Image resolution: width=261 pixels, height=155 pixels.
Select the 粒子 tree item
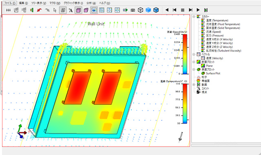[204, 77]
